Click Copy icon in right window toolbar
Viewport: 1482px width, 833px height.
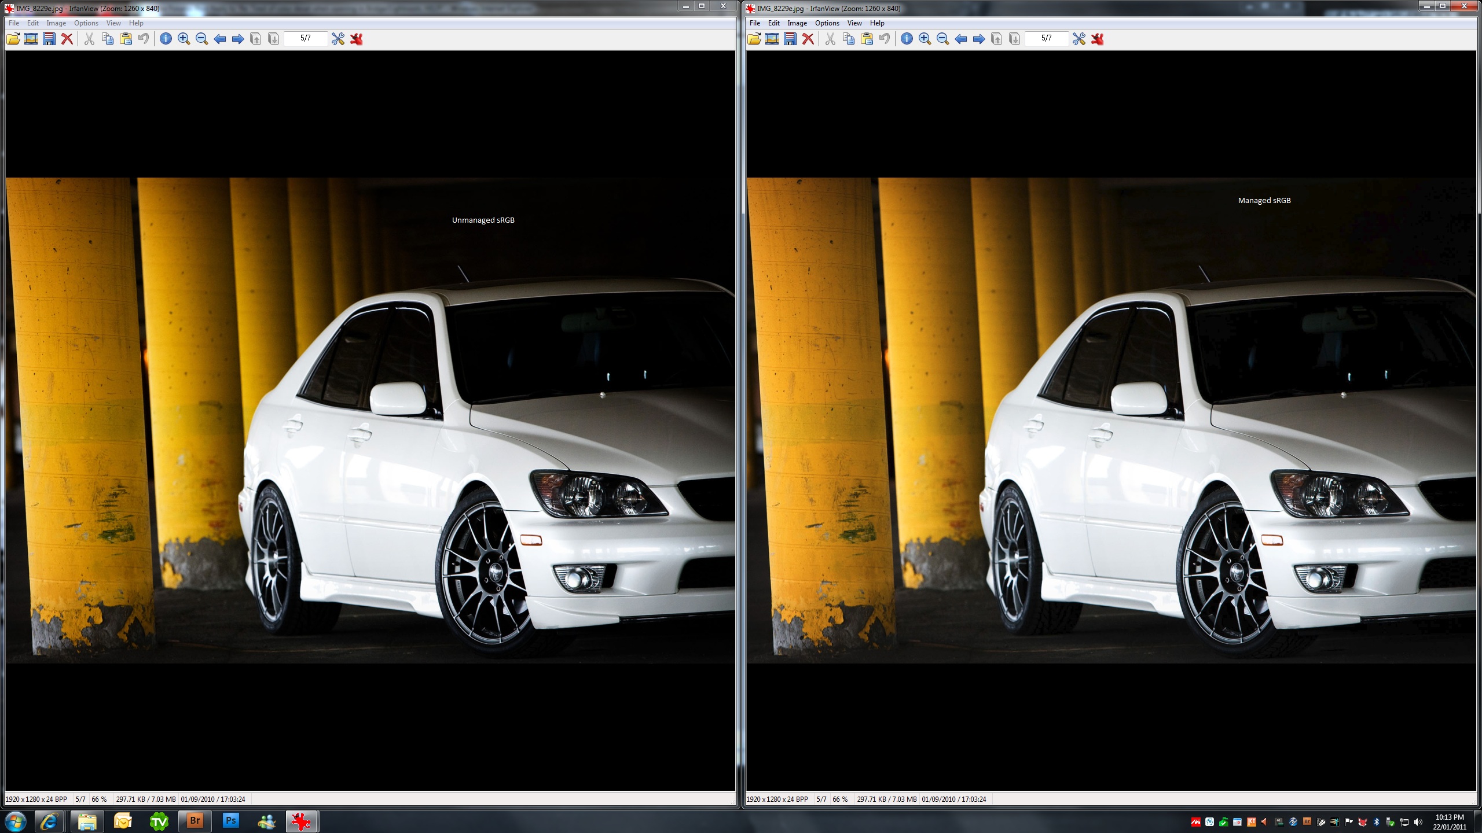tap(849, 39)
